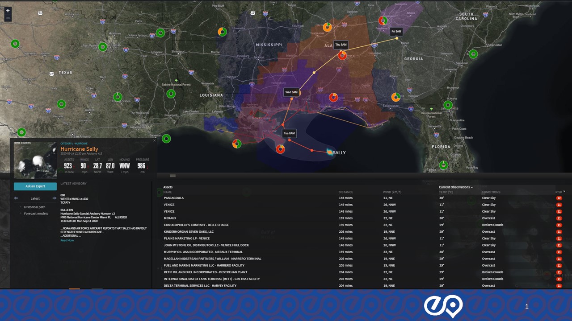Open INTERNATIONAL MATEX TANK TERMINAL GRETNA row
Image resolution: width=572 pixels, height=321 pixels.
pos(362,279)
